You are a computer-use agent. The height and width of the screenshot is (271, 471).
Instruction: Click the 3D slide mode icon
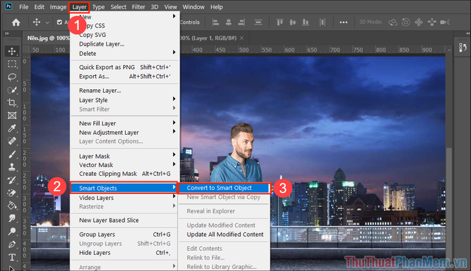pyautogui.click(x=432, y=22)
